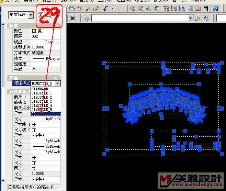Click the 线型 Continuous value field
The width and height of the screenshot is (226, 191).
46,42
